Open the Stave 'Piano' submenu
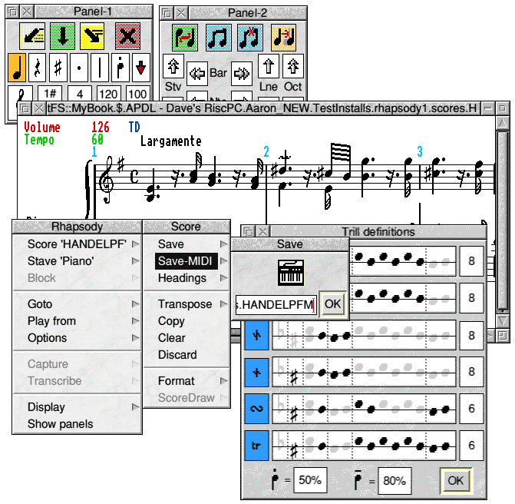515x504 pixels. (78, 261)
